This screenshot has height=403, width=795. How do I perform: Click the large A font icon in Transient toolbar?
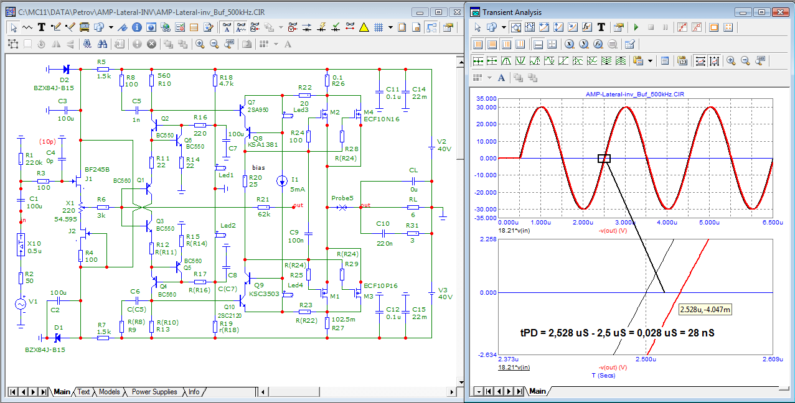(x=501, y=78)
